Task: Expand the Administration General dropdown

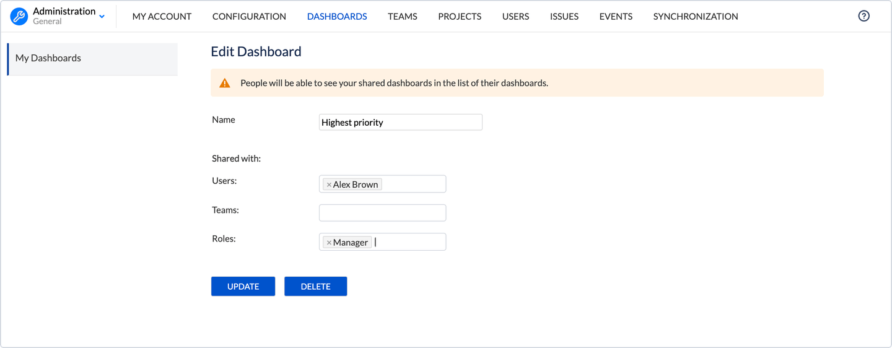Action: (x=102, y=17)
